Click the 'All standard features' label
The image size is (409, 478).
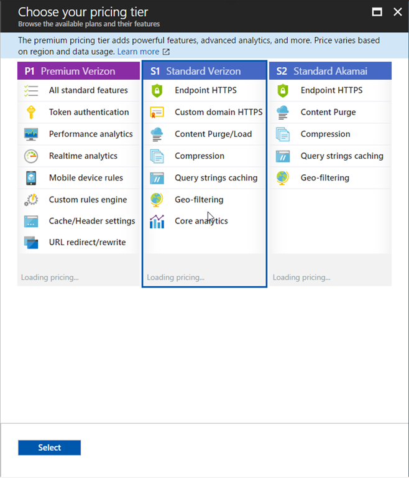coord(88,90)
